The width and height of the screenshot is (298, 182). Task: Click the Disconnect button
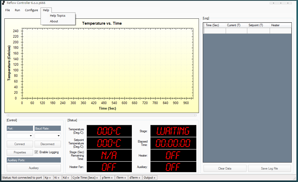coord(48,144)
